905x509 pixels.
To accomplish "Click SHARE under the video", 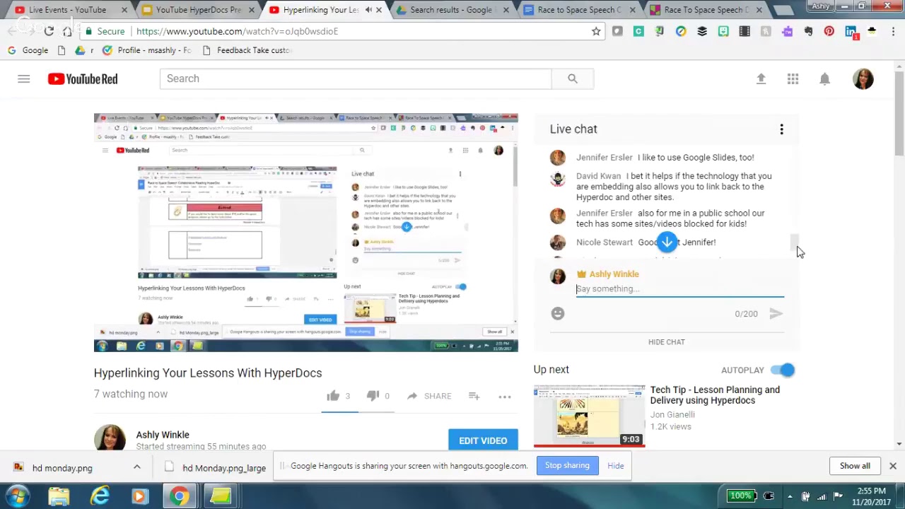I will coord(429,396).
